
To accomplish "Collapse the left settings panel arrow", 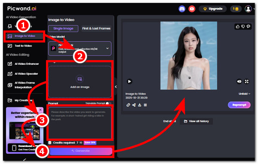I will [116, 87].
